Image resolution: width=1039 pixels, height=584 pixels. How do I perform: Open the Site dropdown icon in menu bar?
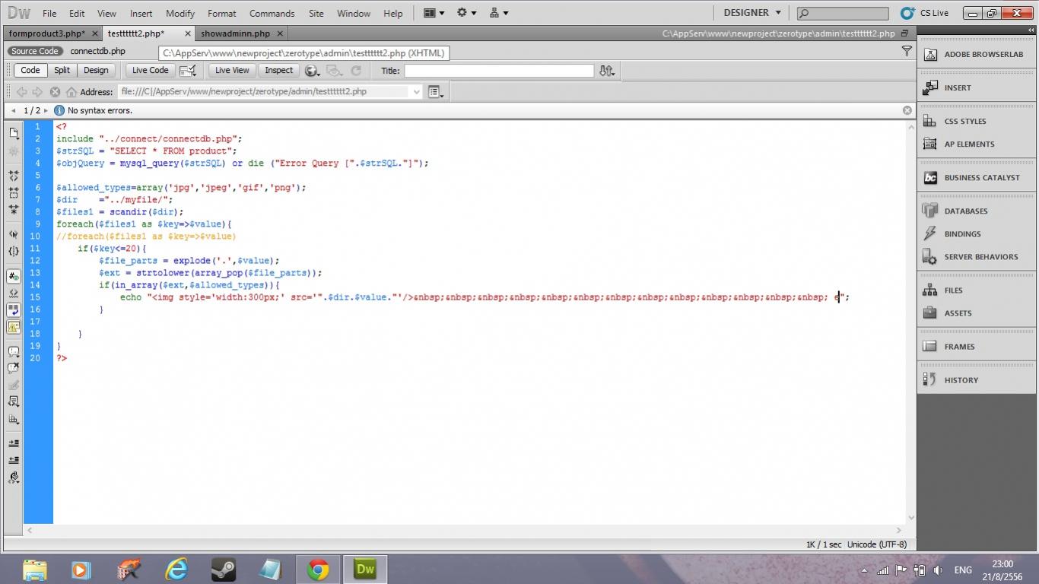499,13
